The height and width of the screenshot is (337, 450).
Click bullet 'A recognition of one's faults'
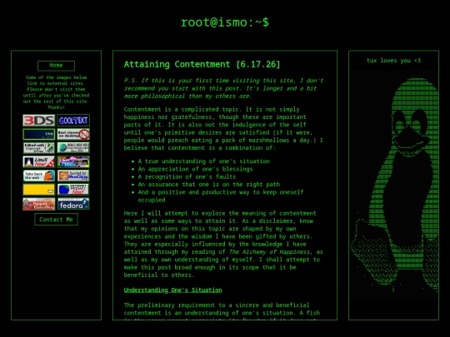coord(187,176)
